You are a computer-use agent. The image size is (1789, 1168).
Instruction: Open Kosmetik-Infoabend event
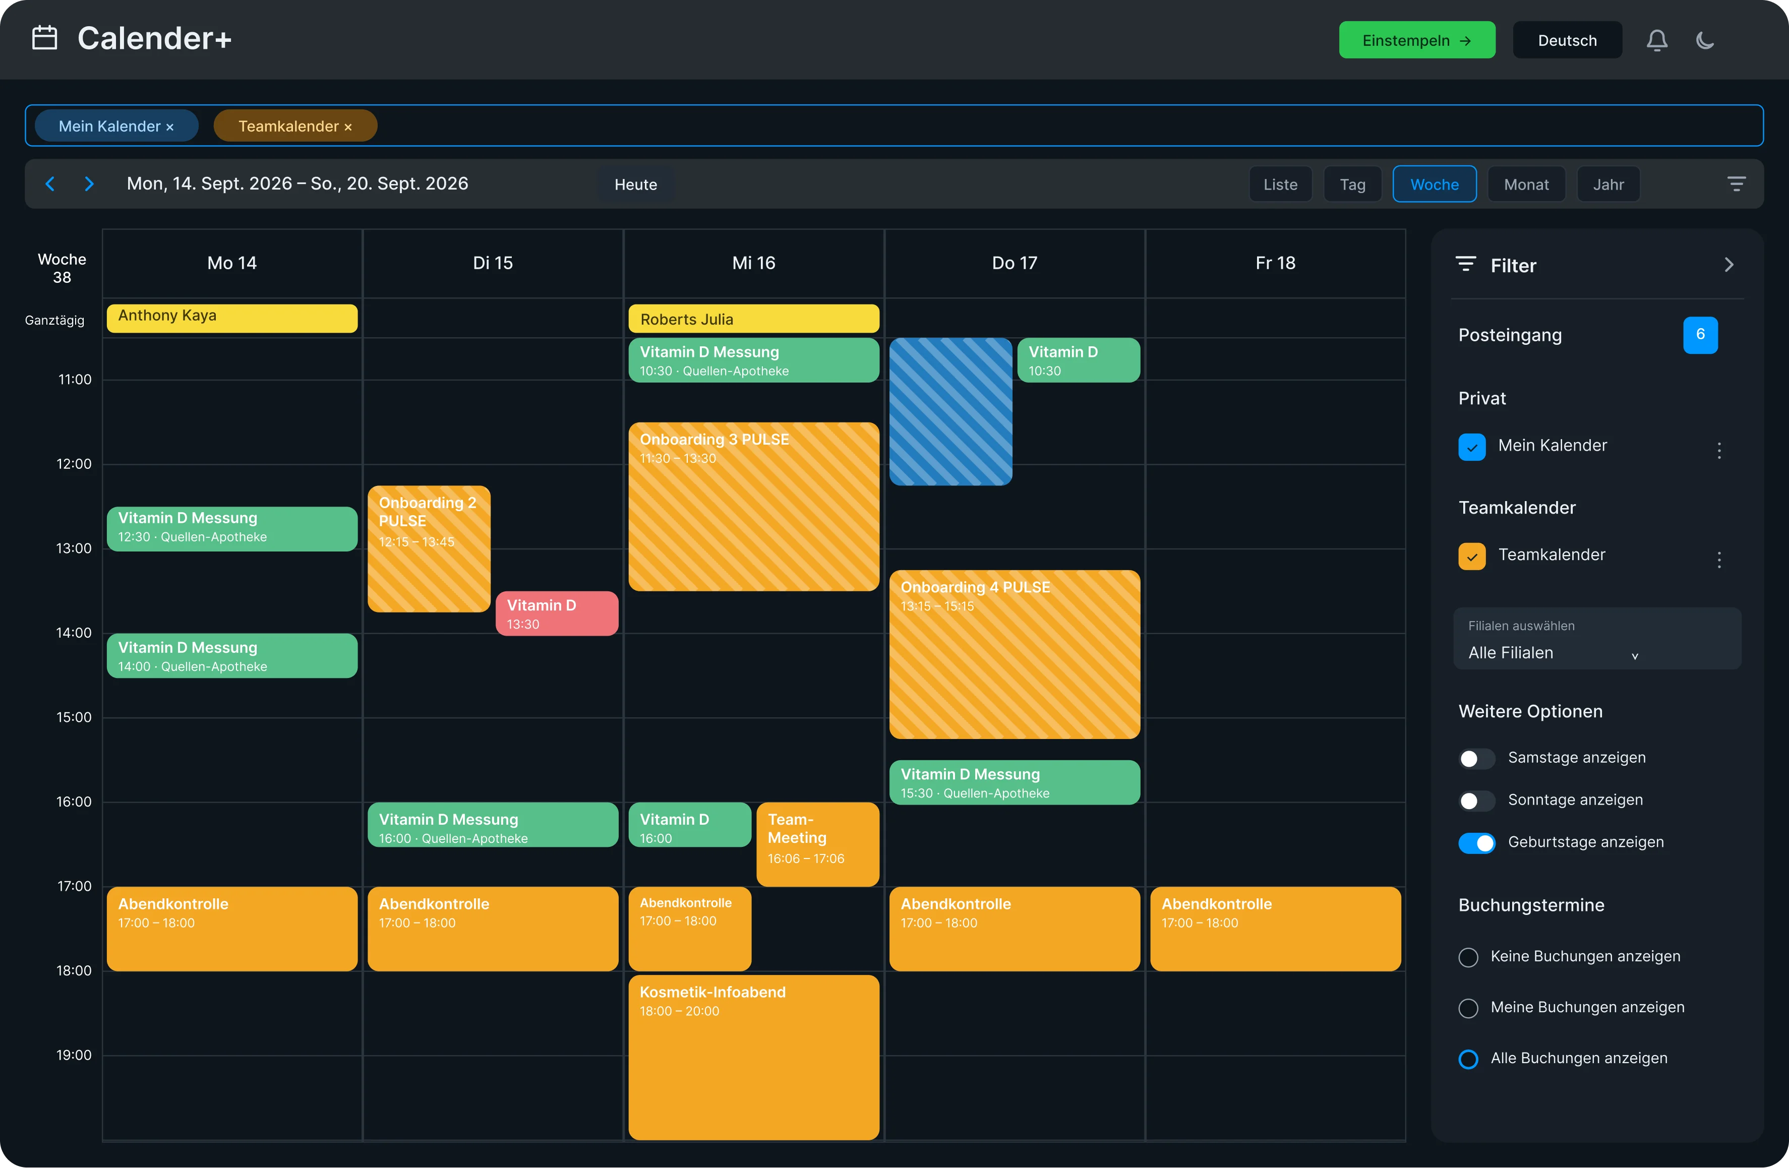pyautogui.click(x=753, y=1058)
